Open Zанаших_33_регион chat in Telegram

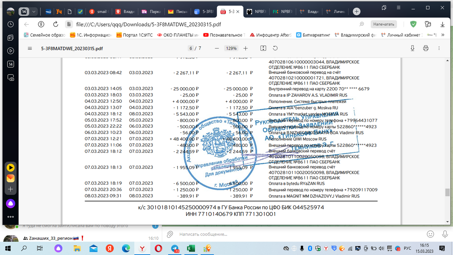tap(81, 238)
